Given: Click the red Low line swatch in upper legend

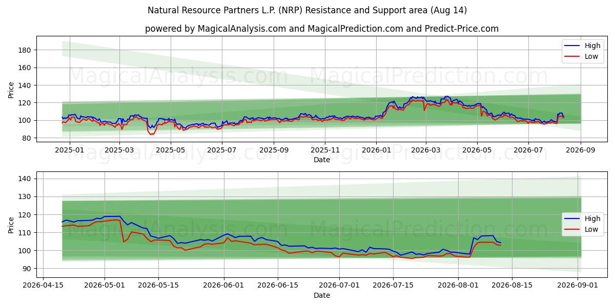Looking at the screenshot, I should pos(573,56).
